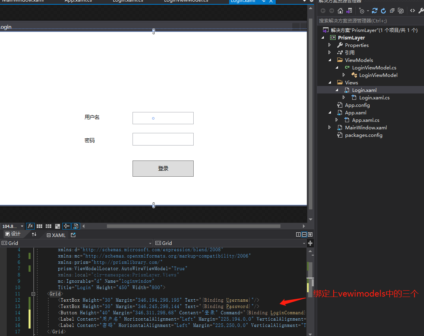
Task: Click the 登录 button in designer
Action: click(163, 169)
